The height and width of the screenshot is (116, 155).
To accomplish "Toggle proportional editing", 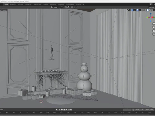I will [72, 7].
